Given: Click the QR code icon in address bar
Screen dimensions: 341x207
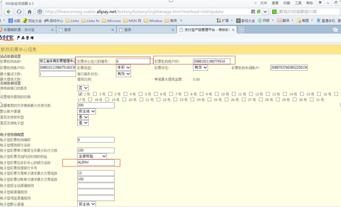Looking at the screenshot, I should [x=253, y=11].
